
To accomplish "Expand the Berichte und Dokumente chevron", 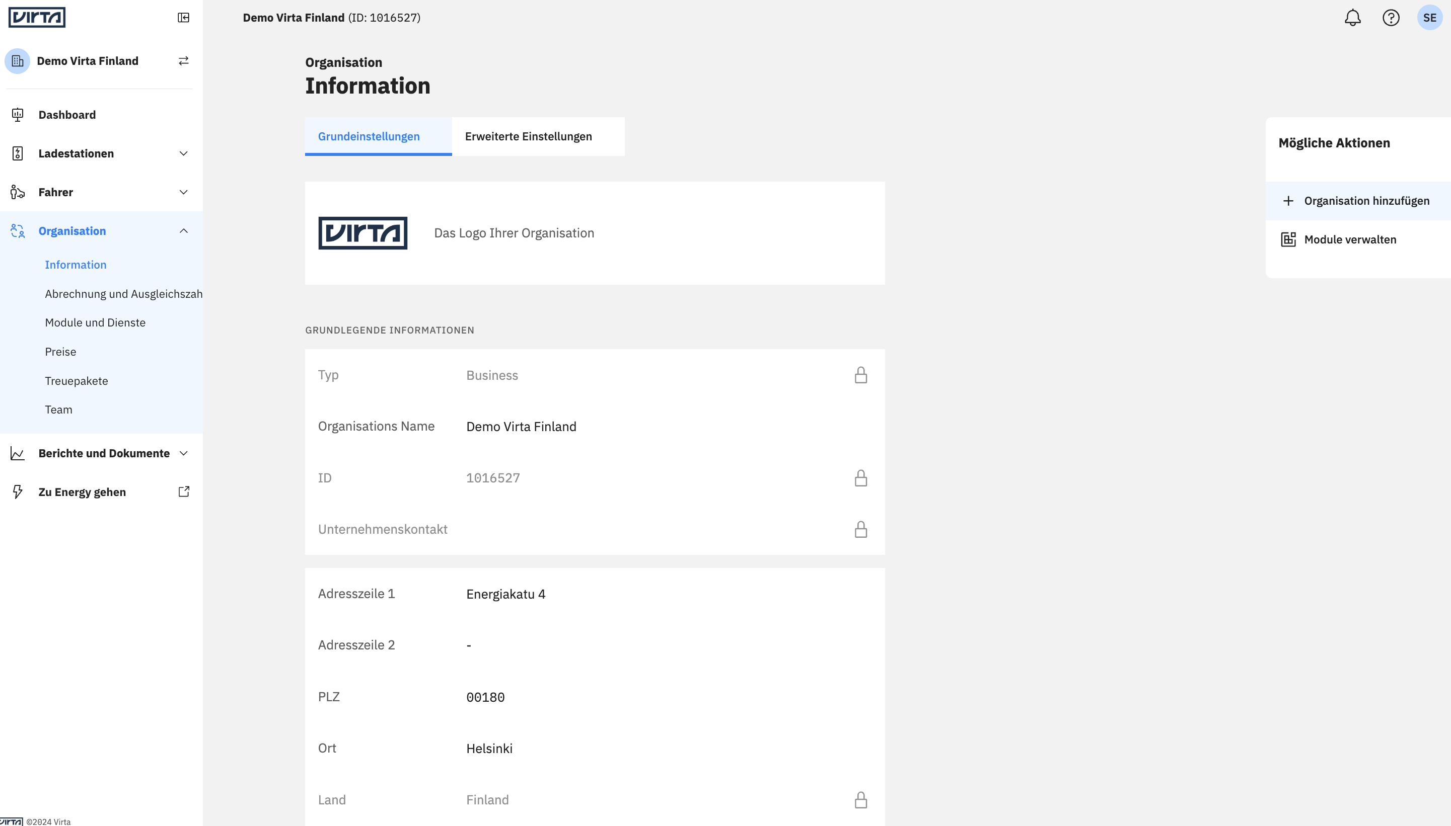I will (x=183, y=453).
